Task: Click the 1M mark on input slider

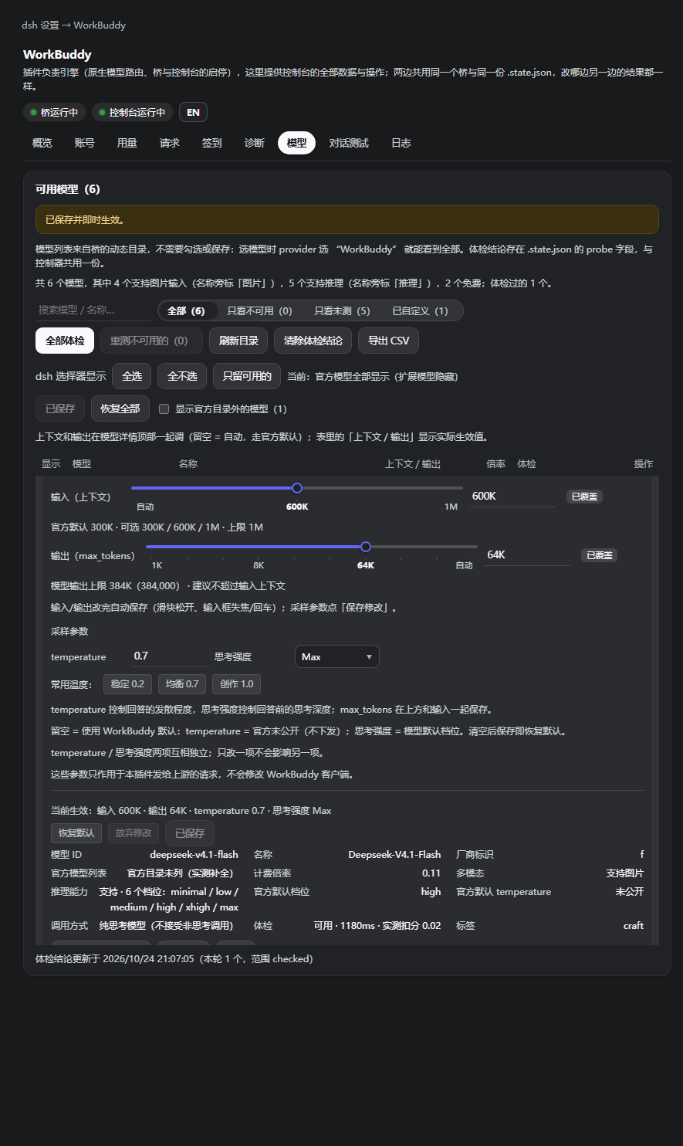Action: click(451, 507)
